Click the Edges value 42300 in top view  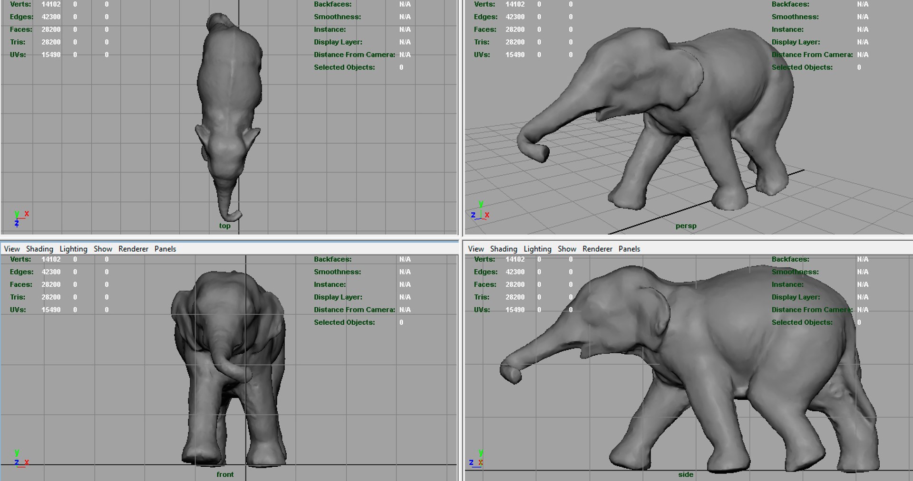point(51,17)
